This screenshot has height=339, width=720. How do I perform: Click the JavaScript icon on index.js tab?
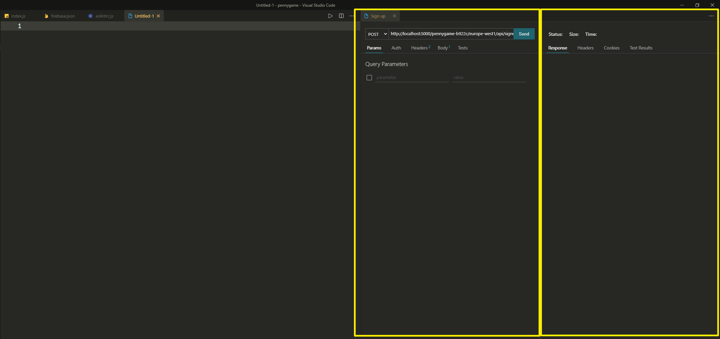(7, 16)
